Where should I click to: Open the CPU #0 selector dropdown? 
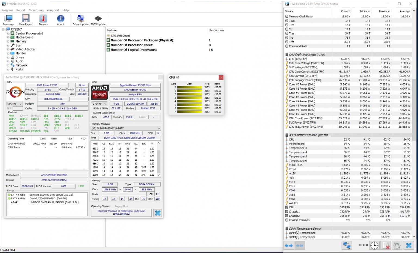15,104
